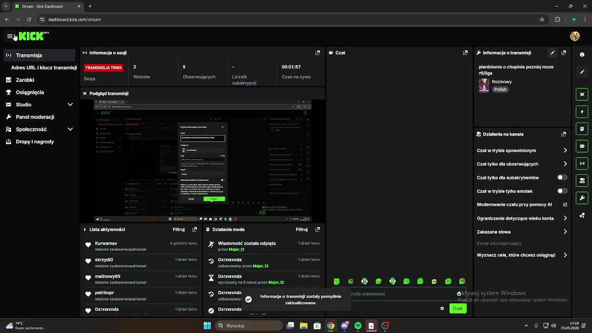The width and height of the screenshot is (592, 333).
Task: Open Discord from the taskbar
Action: pos(345,326)
